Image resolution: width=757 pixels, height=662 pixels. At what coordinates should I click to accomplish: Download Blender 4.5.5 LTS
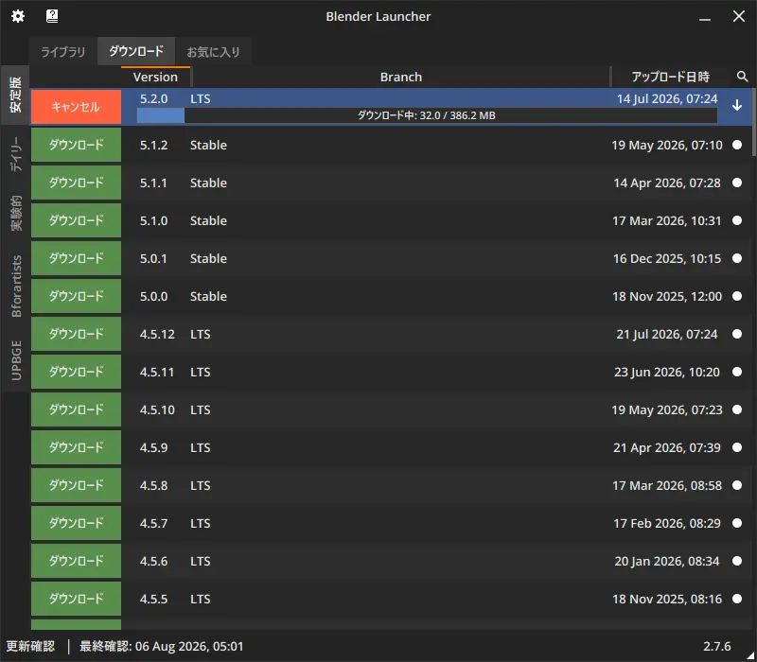pyautogui.click(x=77, y=599)
